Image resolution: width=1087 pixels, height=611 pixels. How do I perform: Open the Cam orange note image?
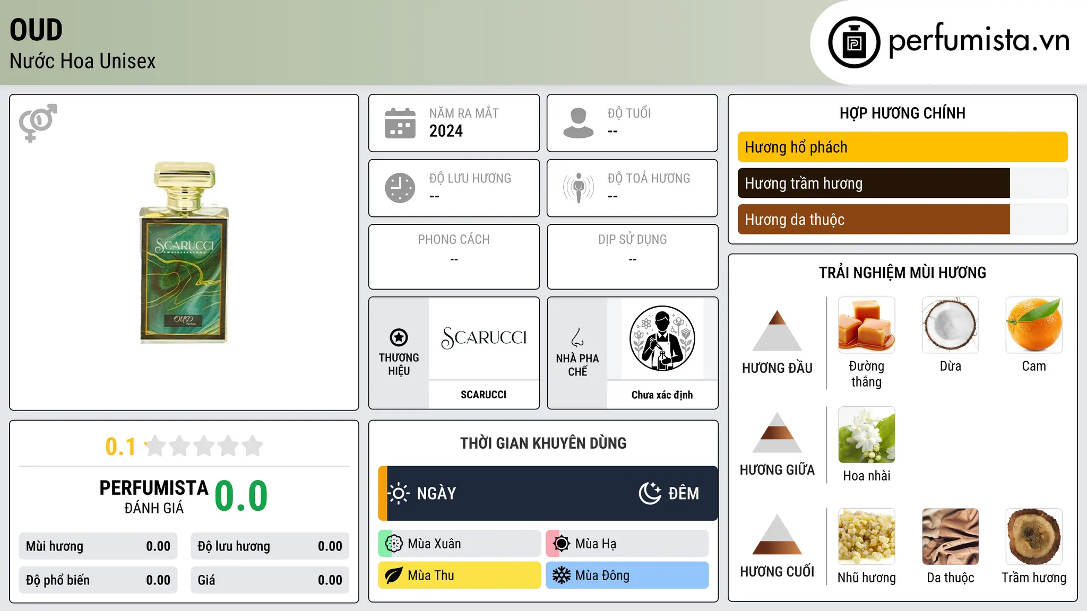1034,325
